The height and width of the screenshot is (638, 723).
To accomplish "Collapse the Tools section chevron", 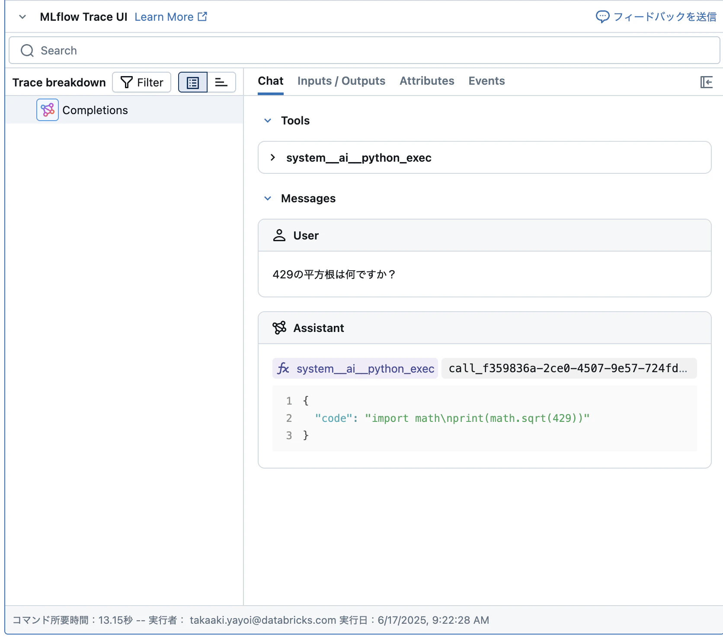I will [268, 121].
